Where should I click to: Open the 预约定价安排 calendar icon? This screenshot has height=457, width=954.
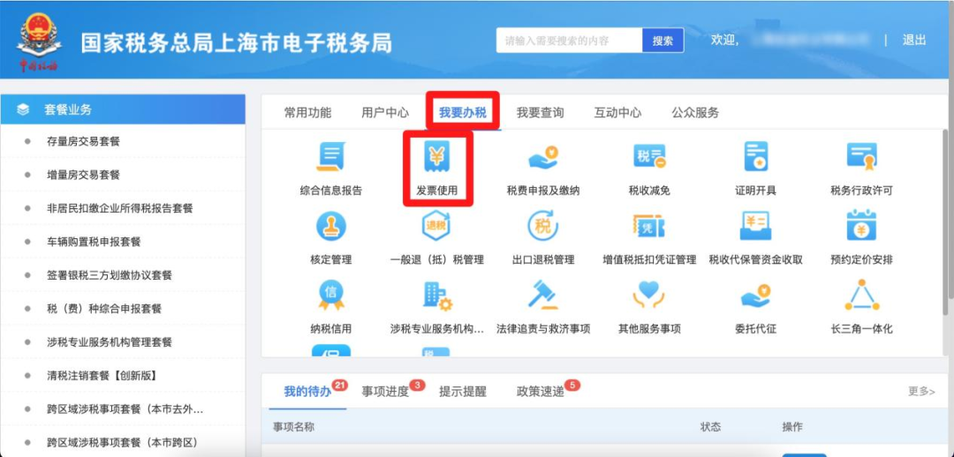coord(861,226)
